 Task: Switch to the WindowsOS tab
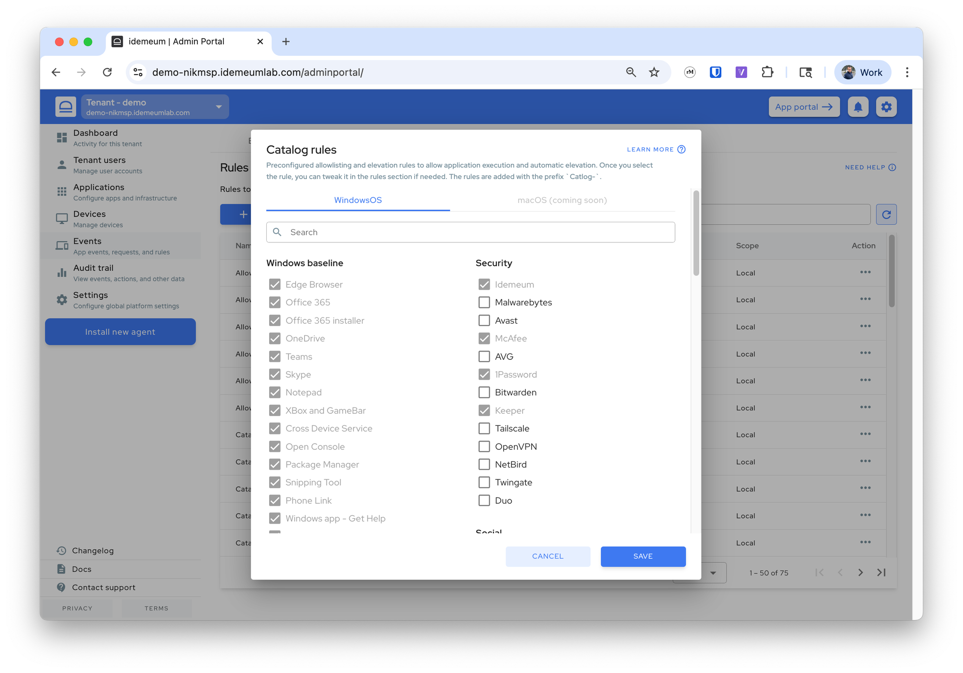(358, 200)
